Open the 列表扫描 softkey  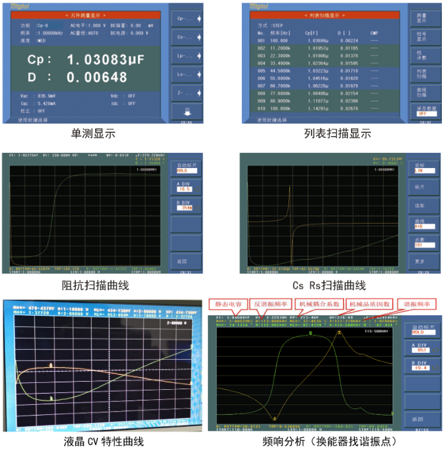click(x=426, y=74)
